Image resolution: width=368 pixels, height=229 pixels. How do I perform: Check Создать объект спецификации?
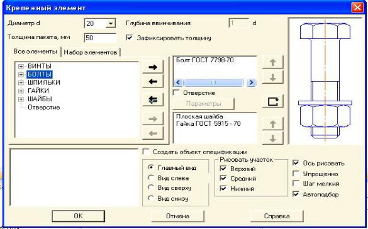(x=146, y=152)
